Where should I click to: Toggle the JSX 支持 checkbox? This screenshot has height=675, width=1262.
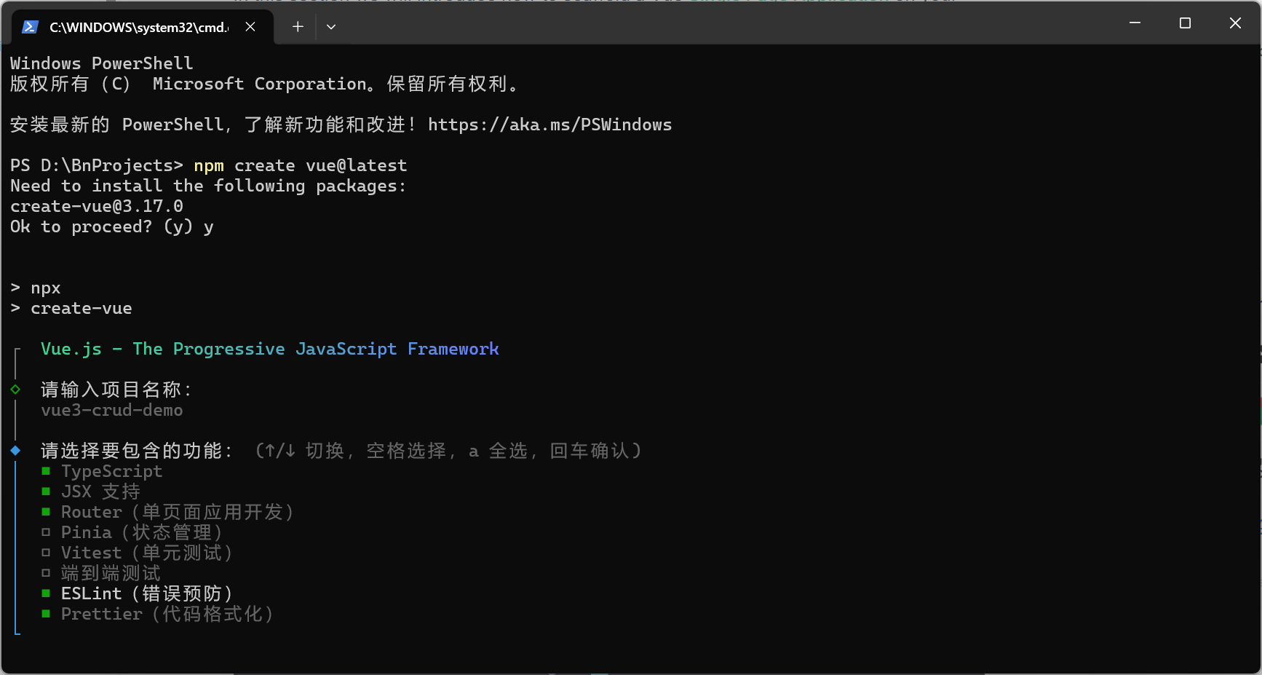(46, 492)
